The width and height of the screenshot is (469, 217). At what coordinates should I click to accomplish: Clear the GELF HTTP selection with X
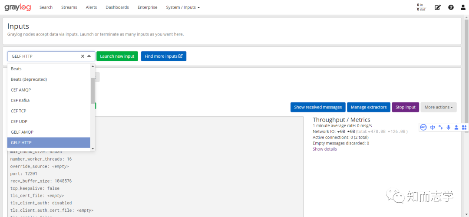[x=83, y=56]
